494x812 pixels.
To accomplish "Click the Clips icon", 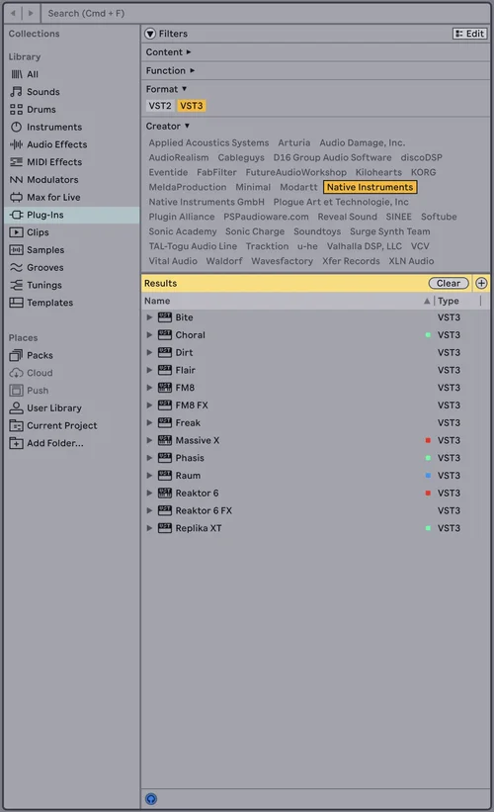I will 17,232.
